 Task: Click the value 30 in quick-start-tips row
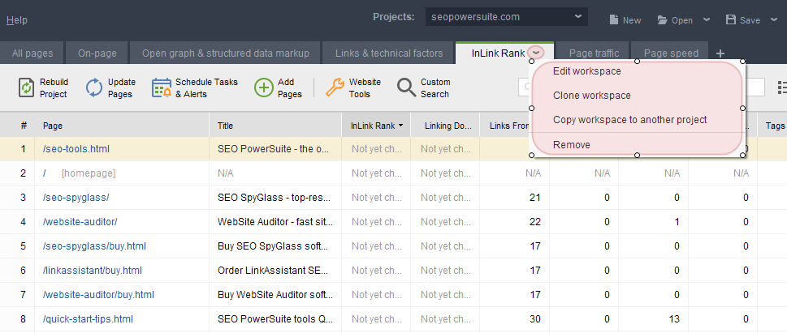coord(535,319)
